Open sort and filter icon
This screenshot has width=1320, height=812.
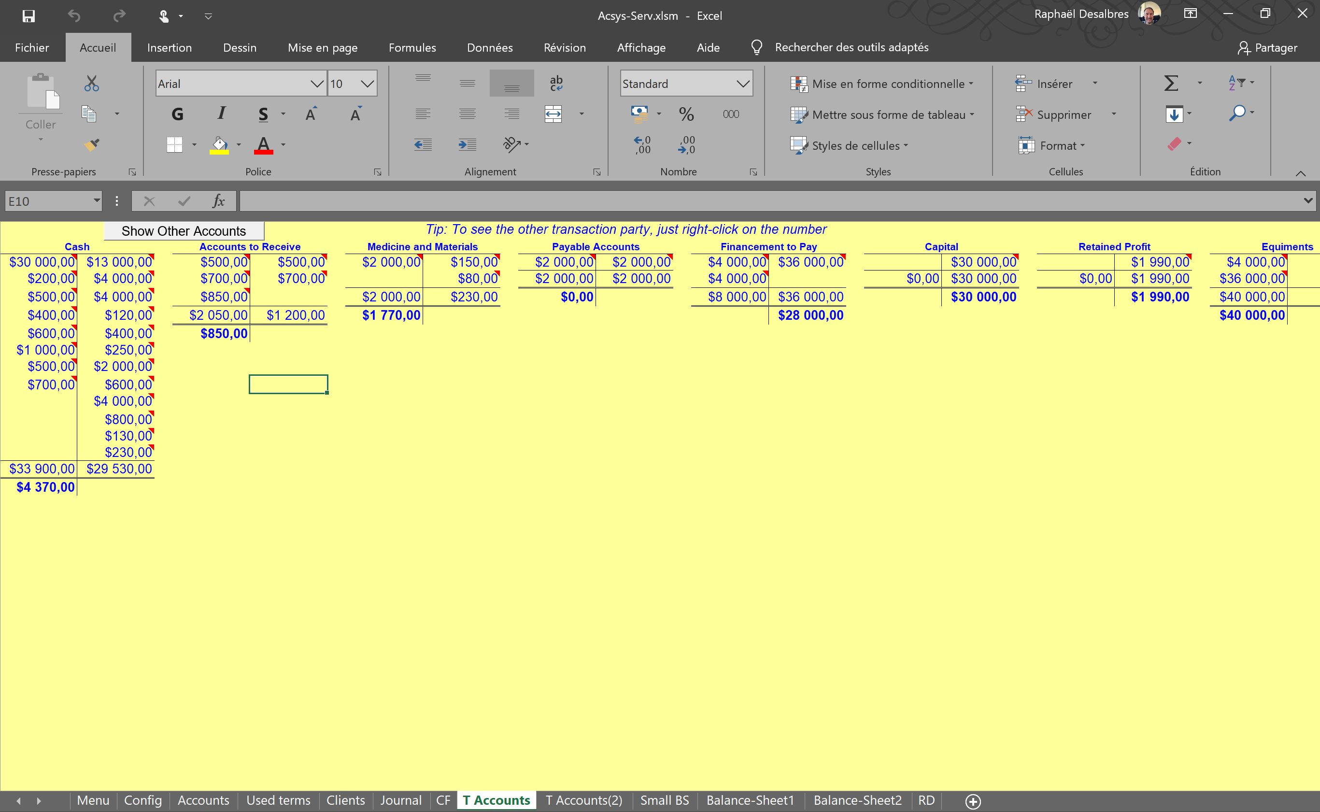tap(1237, 83)
